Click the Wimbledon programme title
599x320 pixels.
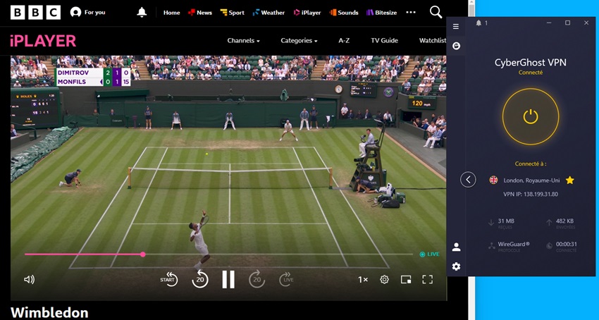[49, 313]
